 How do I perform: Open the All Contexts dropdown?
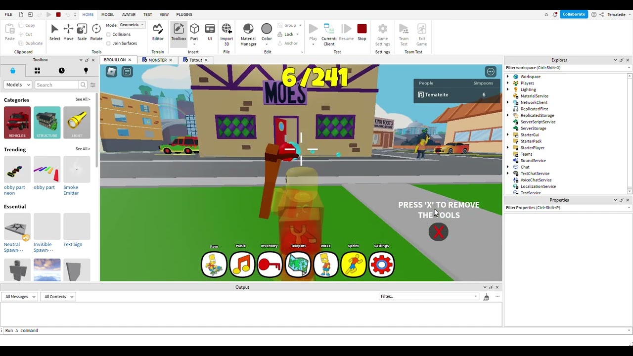(58, 297)
